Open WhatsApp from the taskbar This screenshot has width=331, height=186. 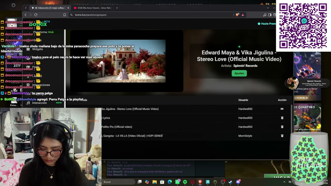pos(177,182)
